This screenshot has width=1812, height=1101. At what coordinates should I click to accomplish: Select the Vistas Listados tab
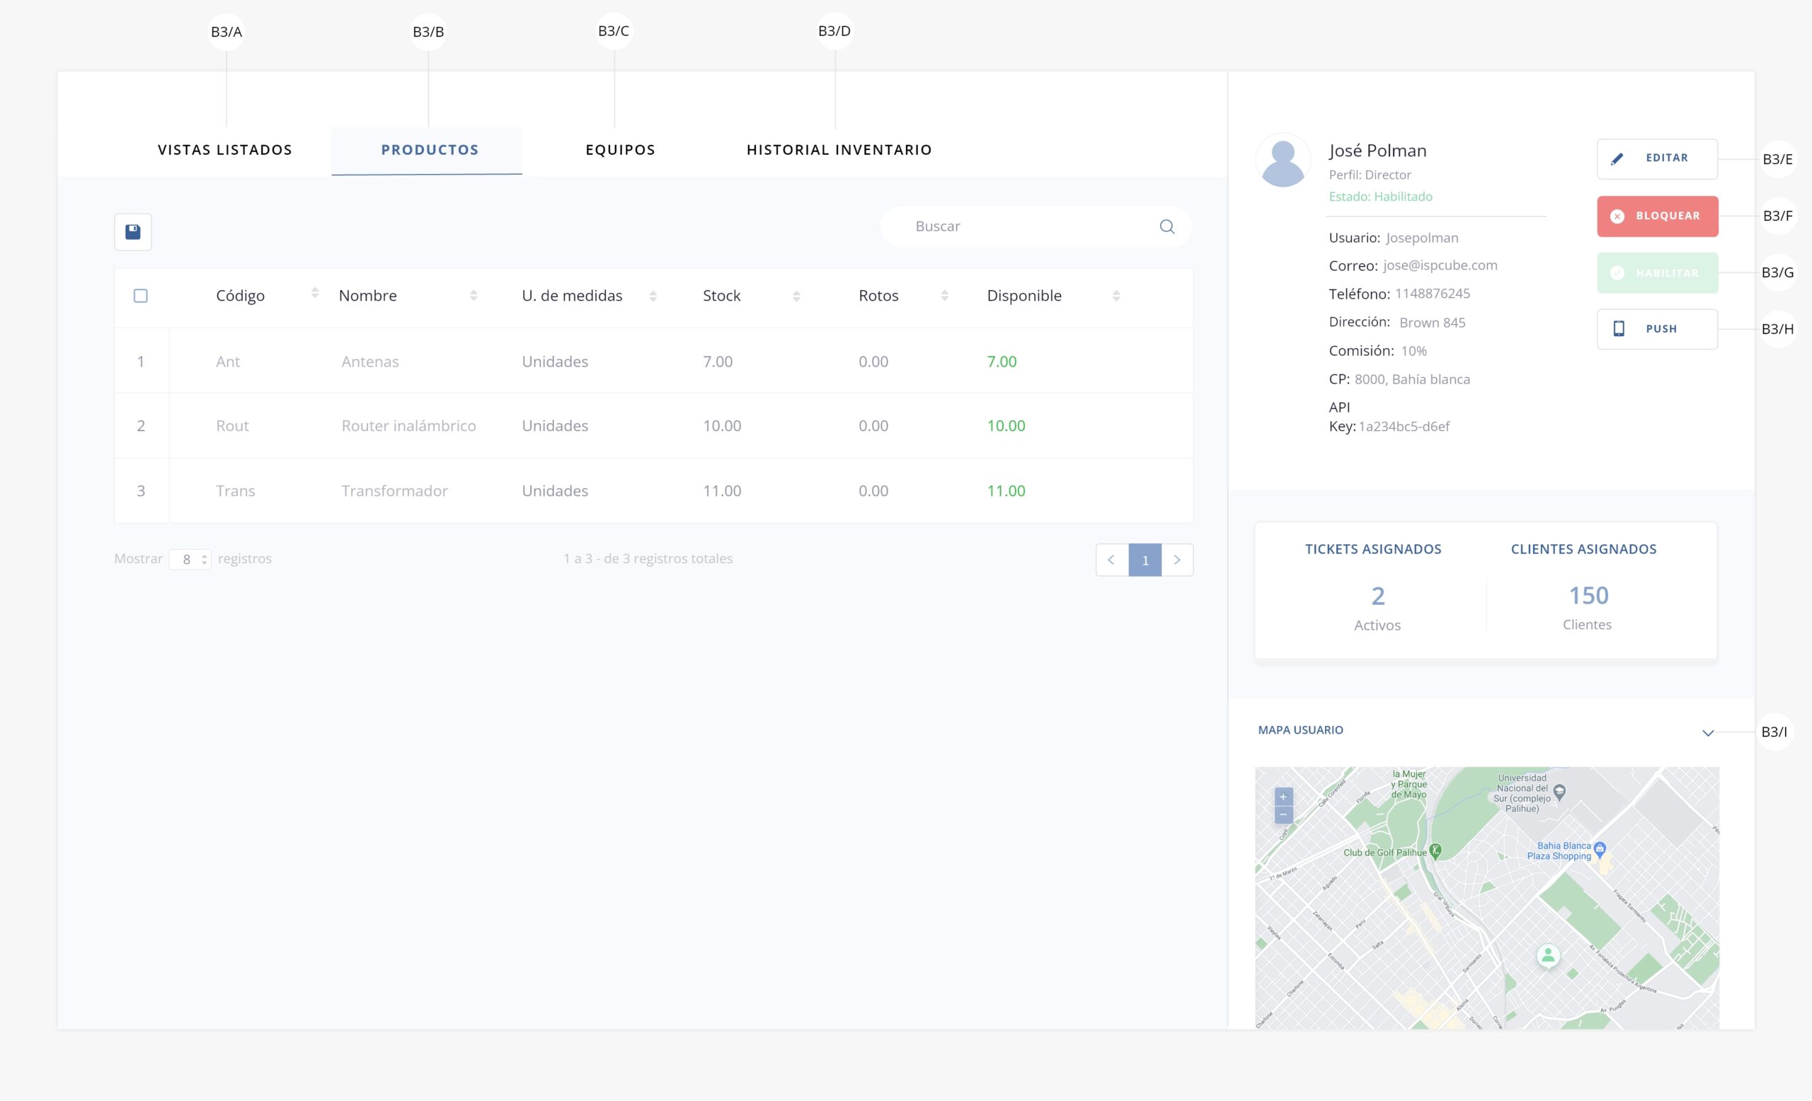(x=225, y=150)
